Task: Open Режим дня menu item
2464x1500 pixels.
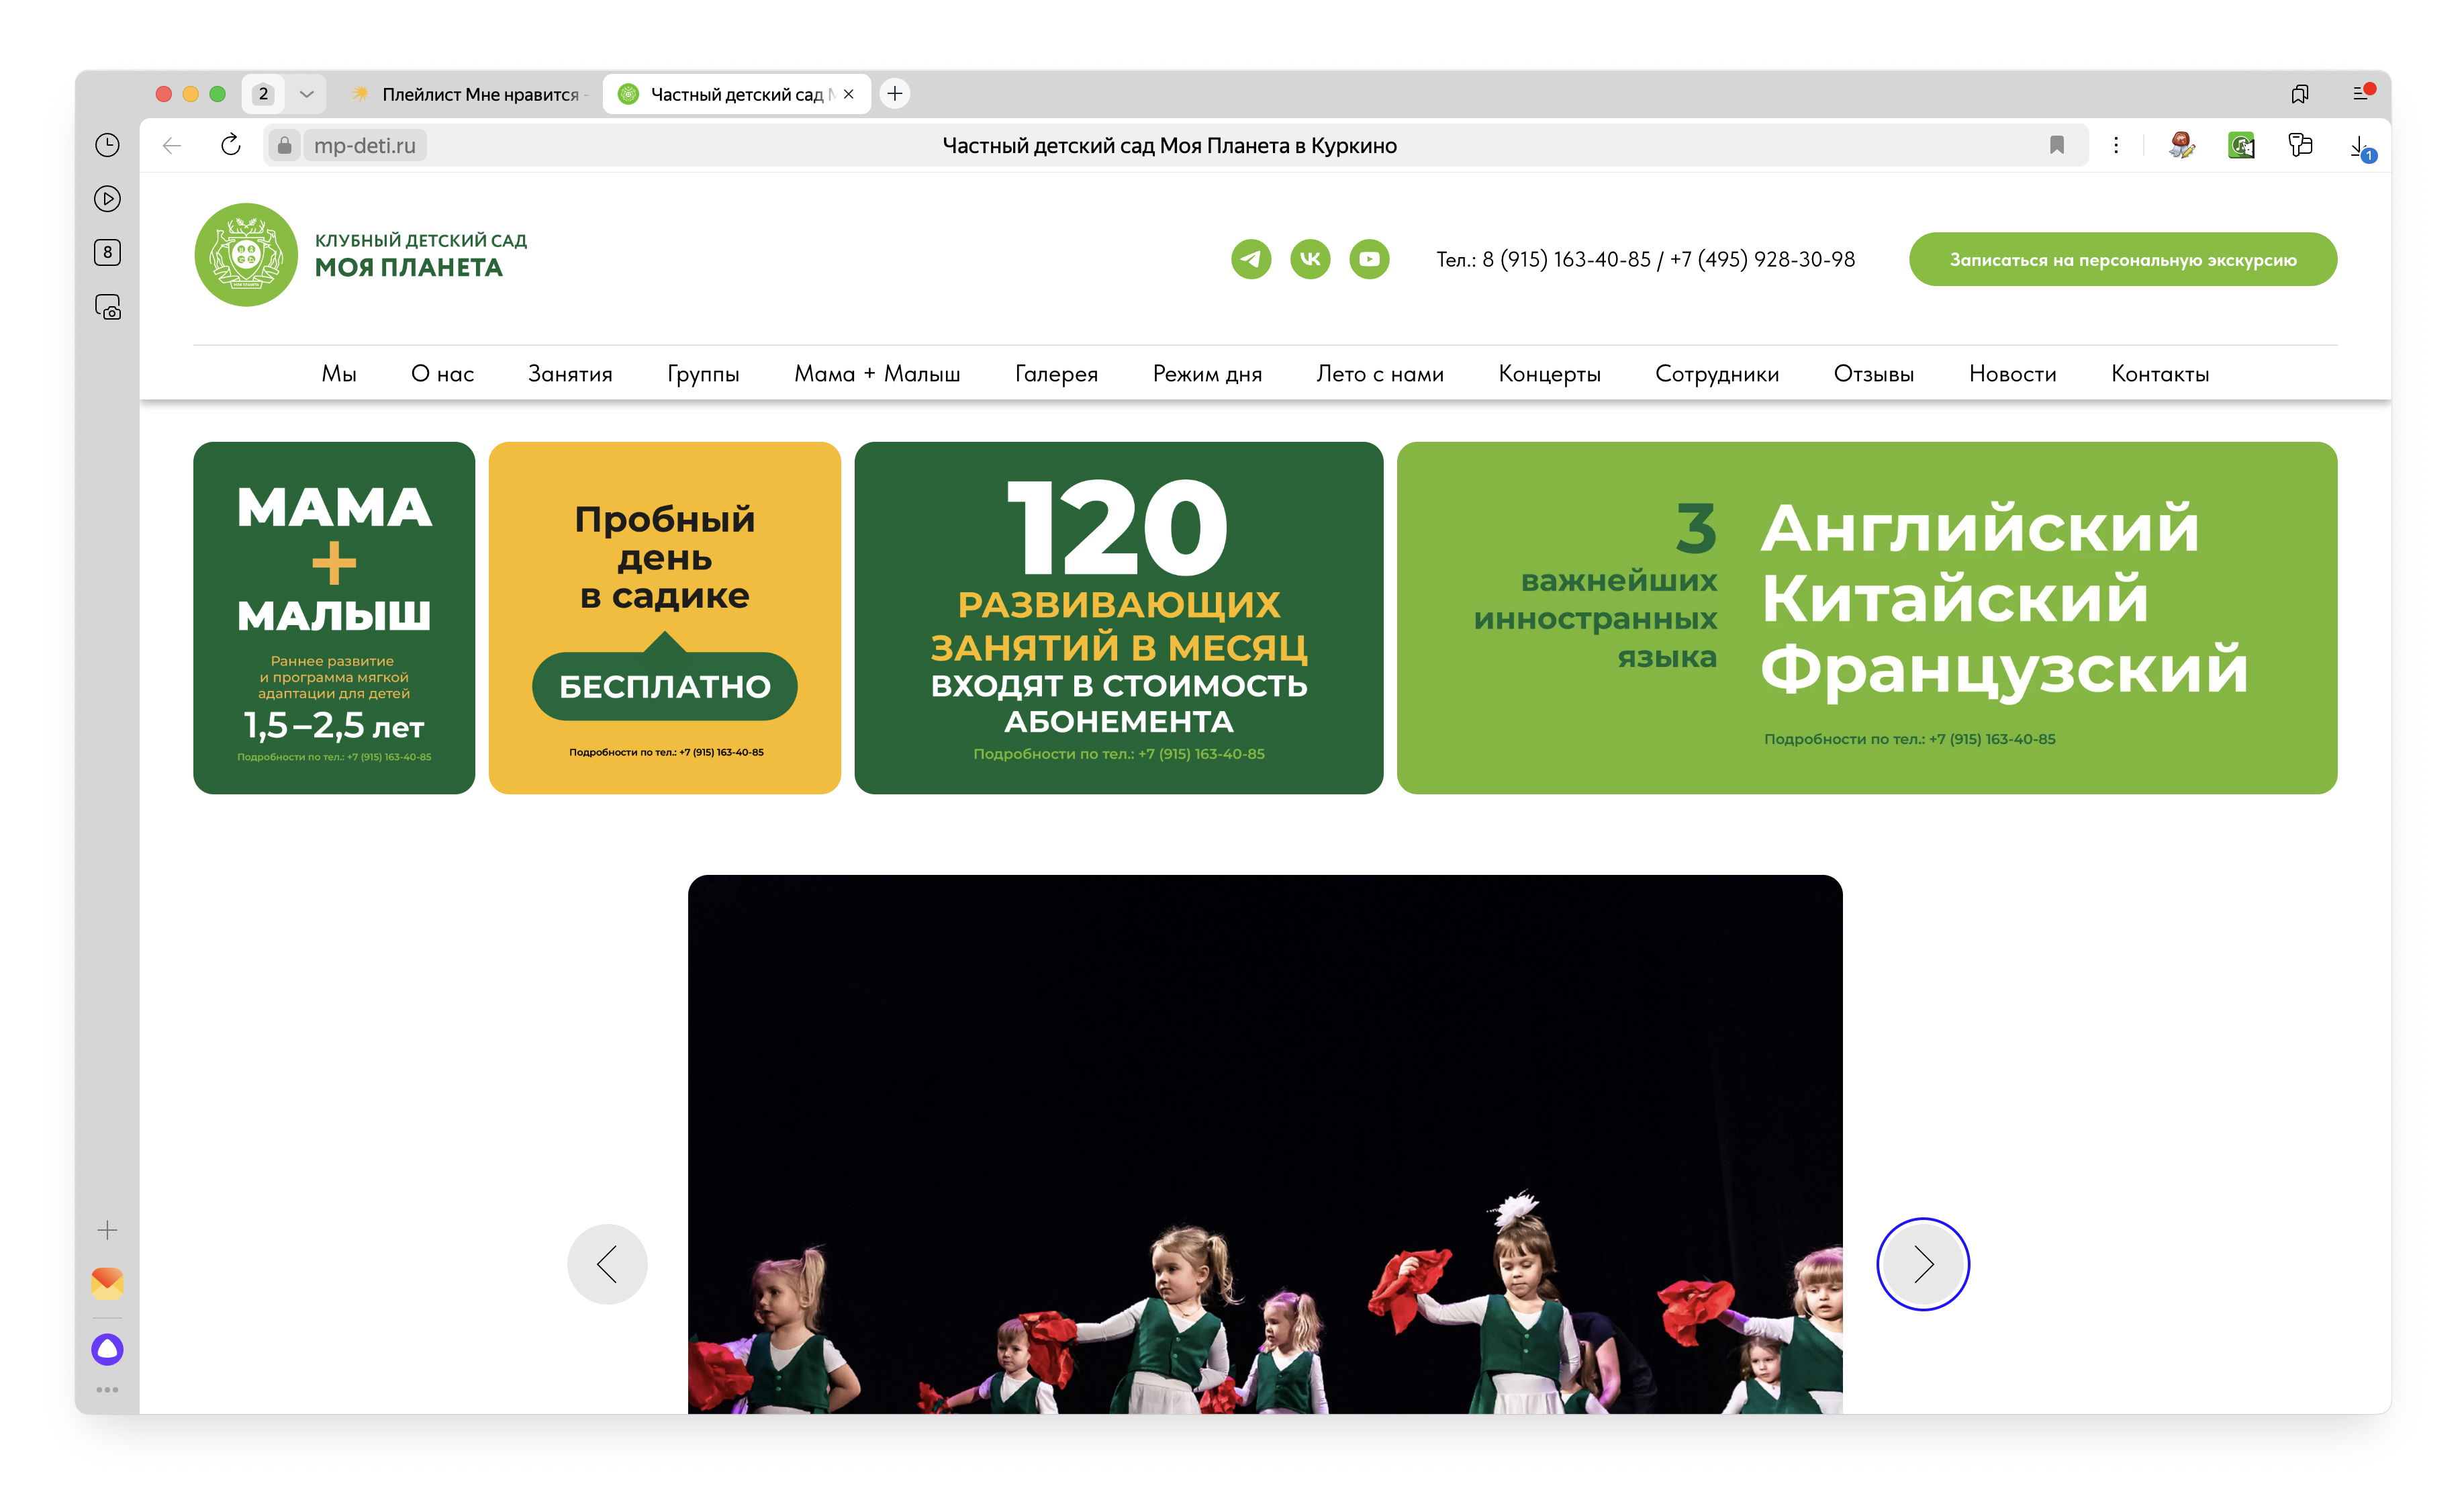Action: tap(1207, 373)
